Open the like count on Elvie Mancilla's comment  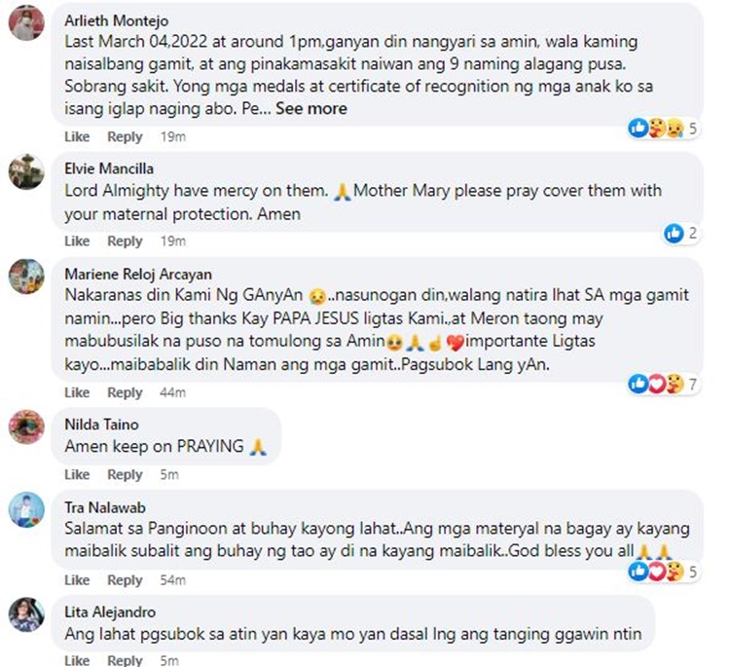680,233
